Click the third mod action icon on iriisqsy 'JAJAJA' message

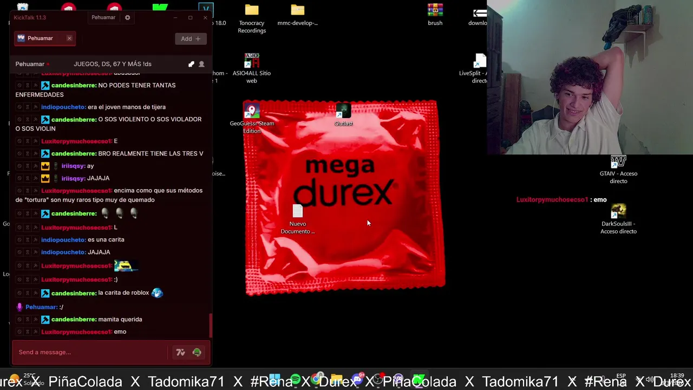(x=36, y=178)
